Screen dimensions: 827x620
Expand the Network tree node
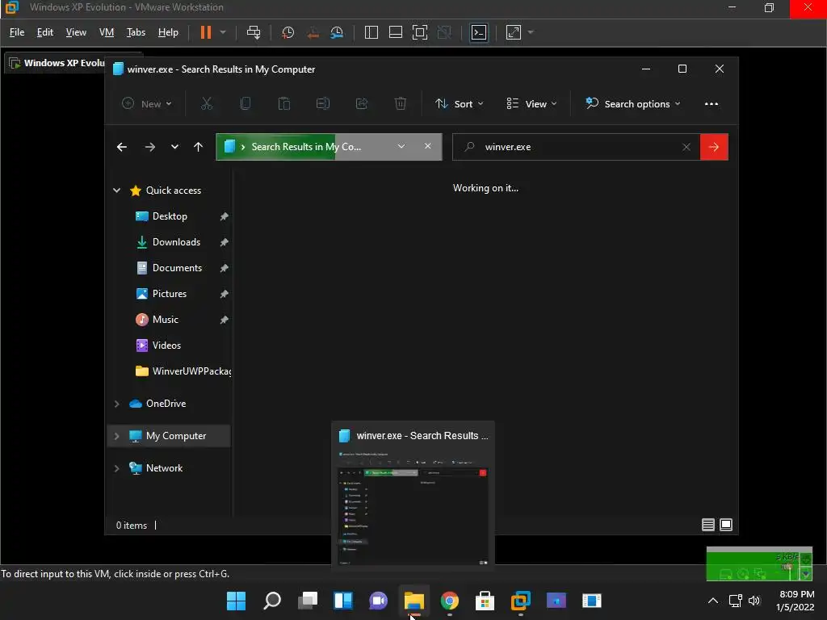point(116,468)
